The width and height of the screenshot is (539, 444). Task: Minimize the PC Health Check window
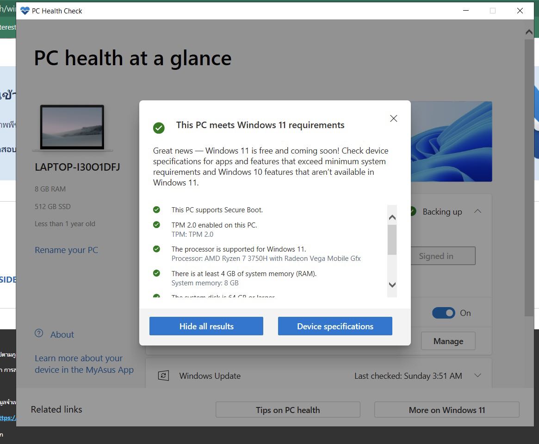click(466, 11)
